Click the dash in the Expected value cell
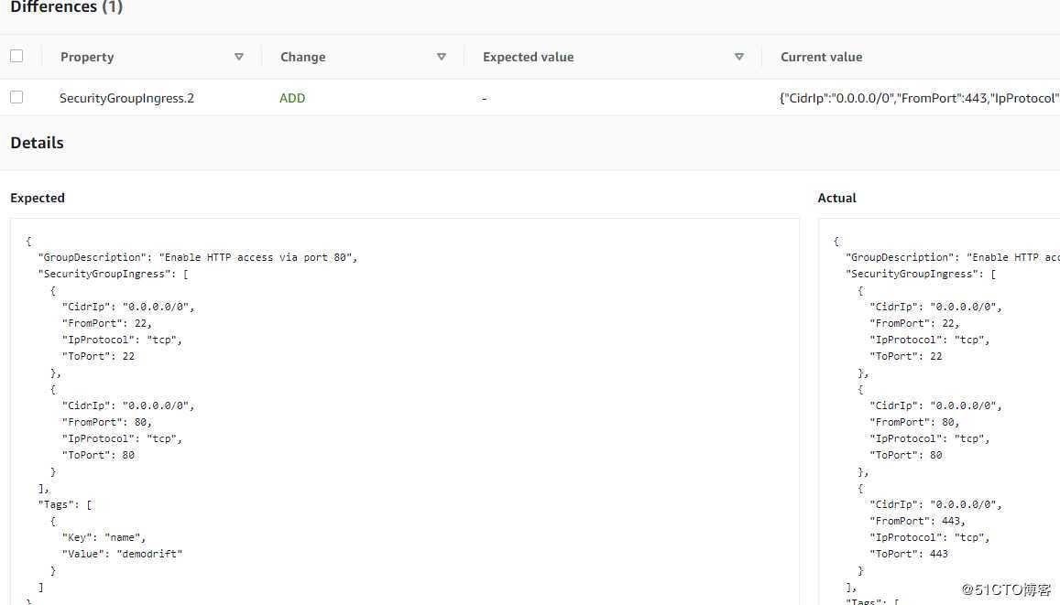The height and width of the screenshot is (605, 1060). tap(484, 98)
